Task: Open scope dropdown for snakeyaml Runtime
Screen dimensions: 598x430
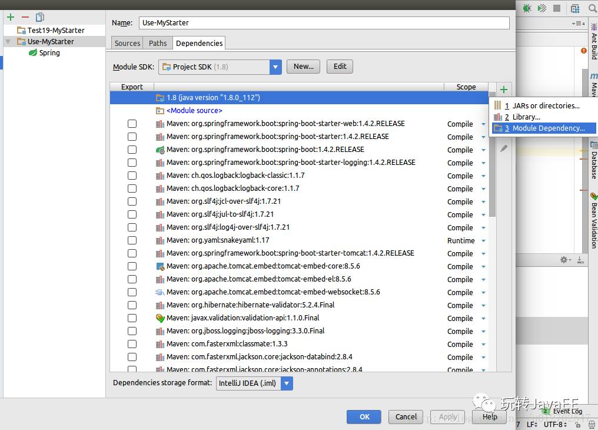Action: pos(483,240)
